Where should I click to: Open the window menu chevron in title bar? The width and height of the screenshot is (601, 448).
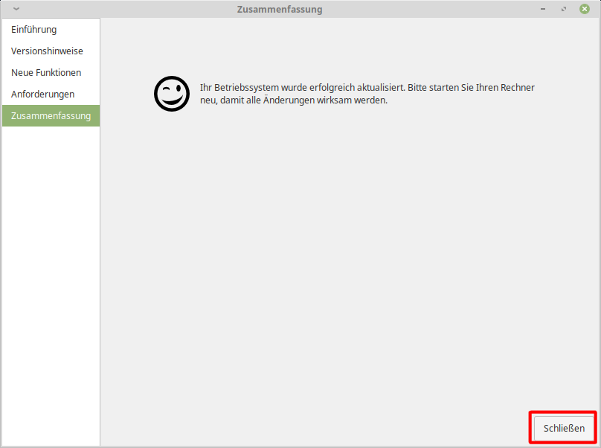tap(16, 9)
